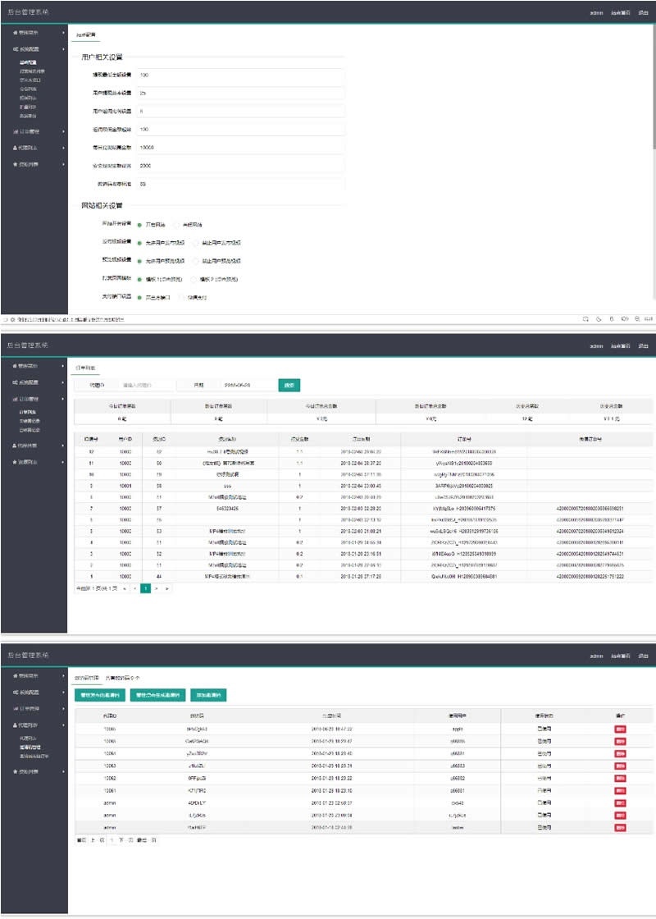This screenshot has height=919, width=656.
Task: Click the second green button above invite code table
Action: click(158, 695)
